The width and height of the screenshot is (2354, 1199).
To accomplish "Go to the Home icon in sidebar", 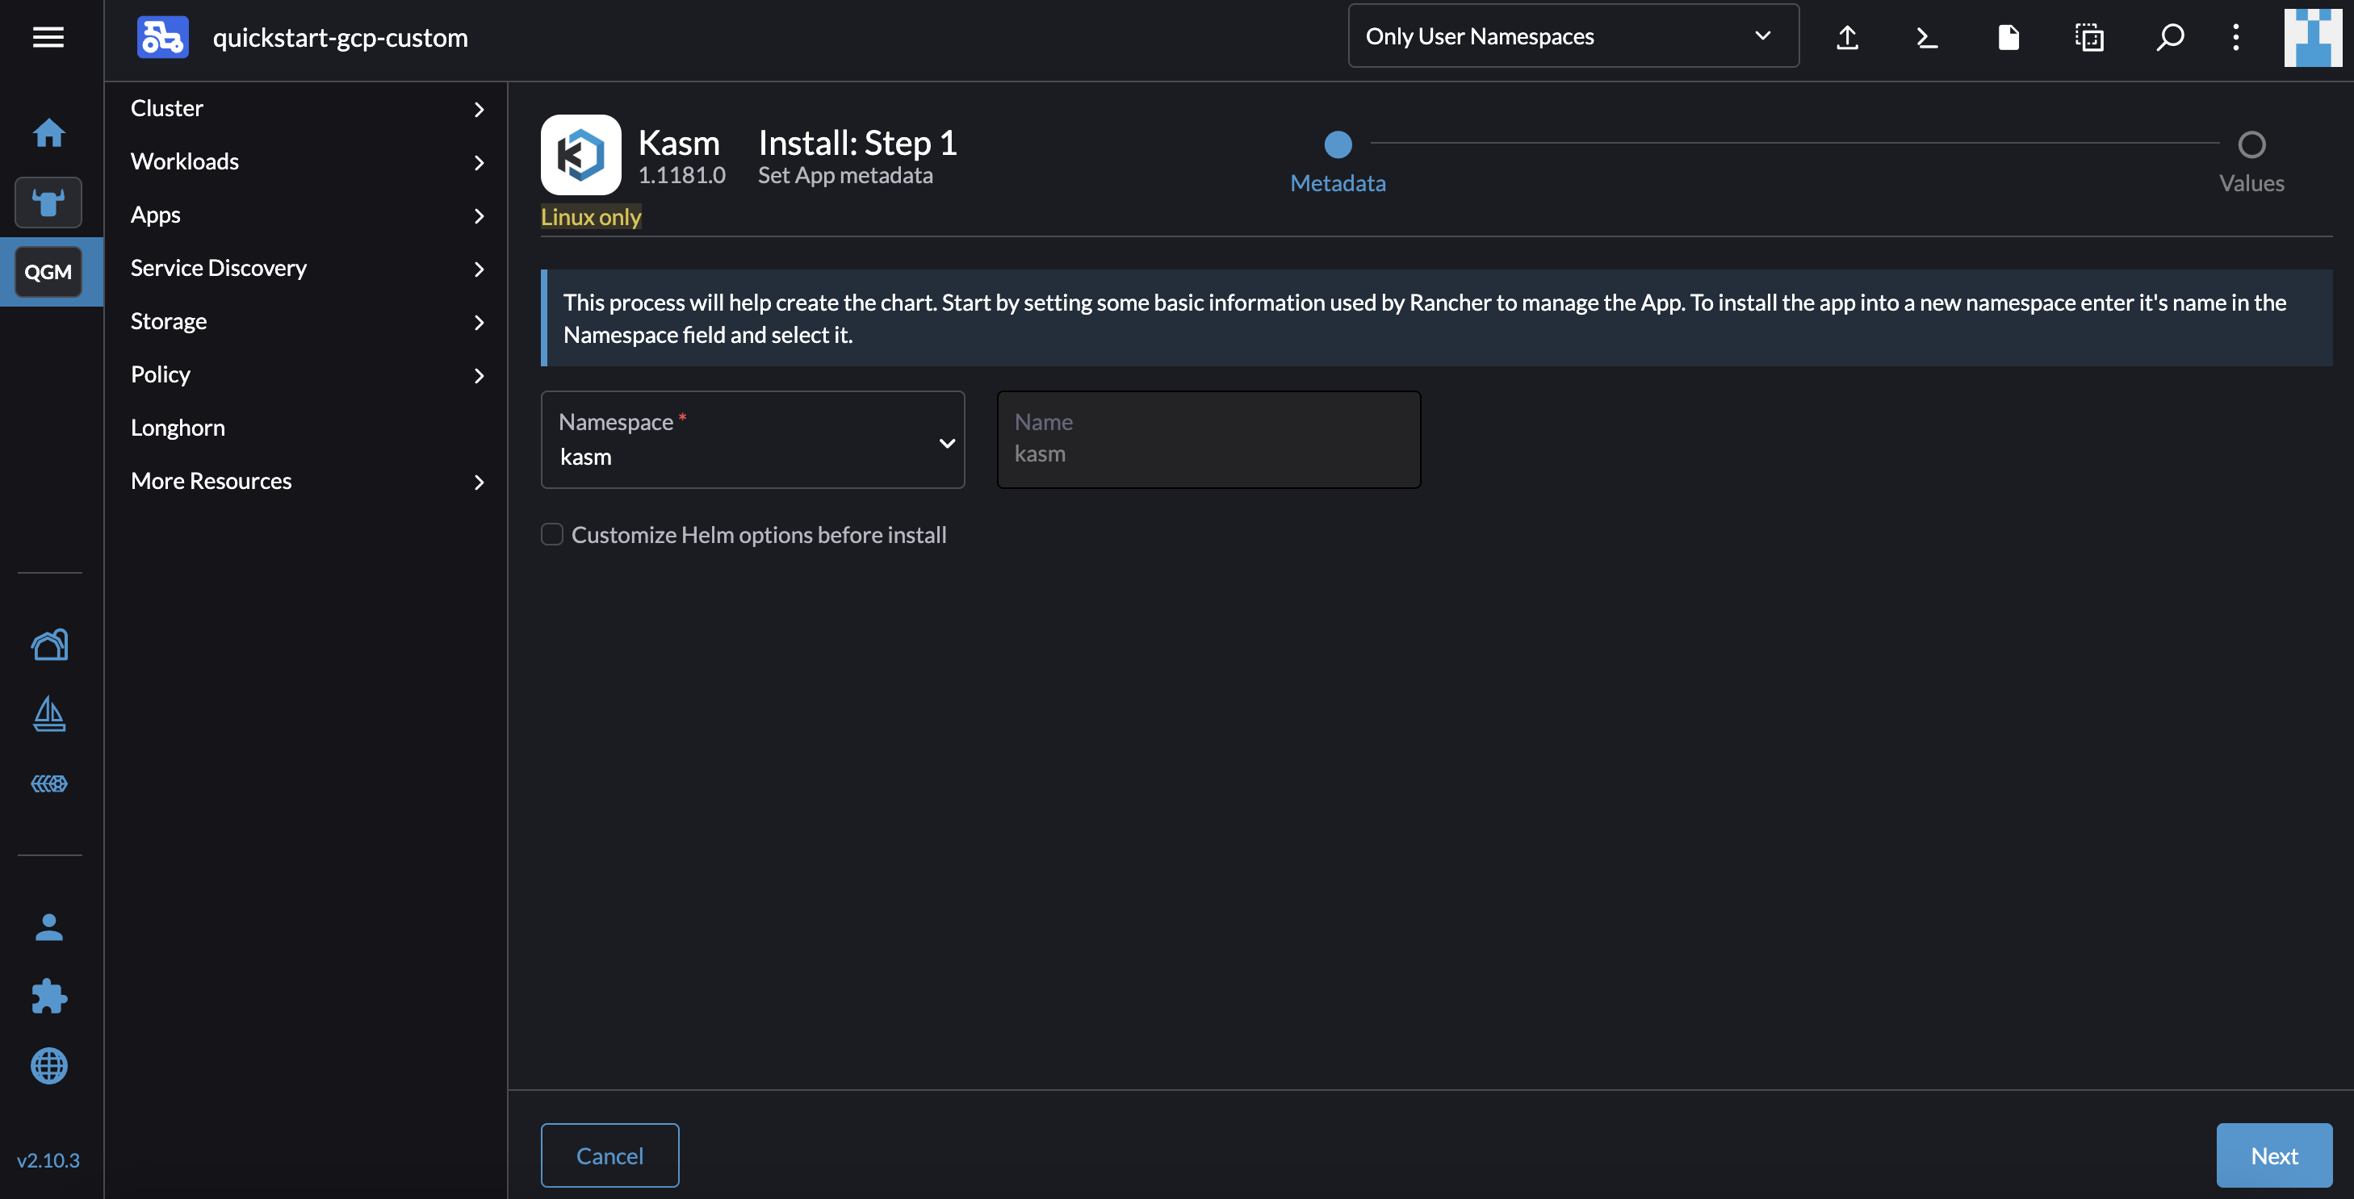I will click(49, 133).
